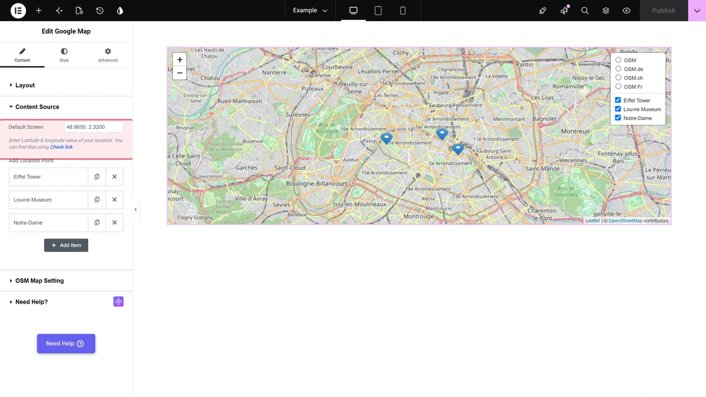Switch to desktop preview mode
The width and height of the screenshot is (706, 397).
coord(354,11)
